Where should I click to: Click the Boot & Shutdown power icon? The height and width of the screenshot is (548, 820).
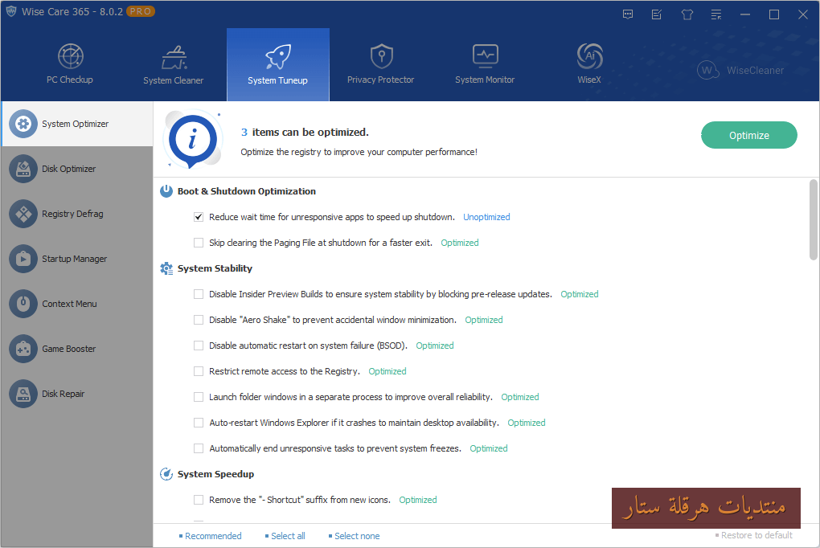[166, 191]
